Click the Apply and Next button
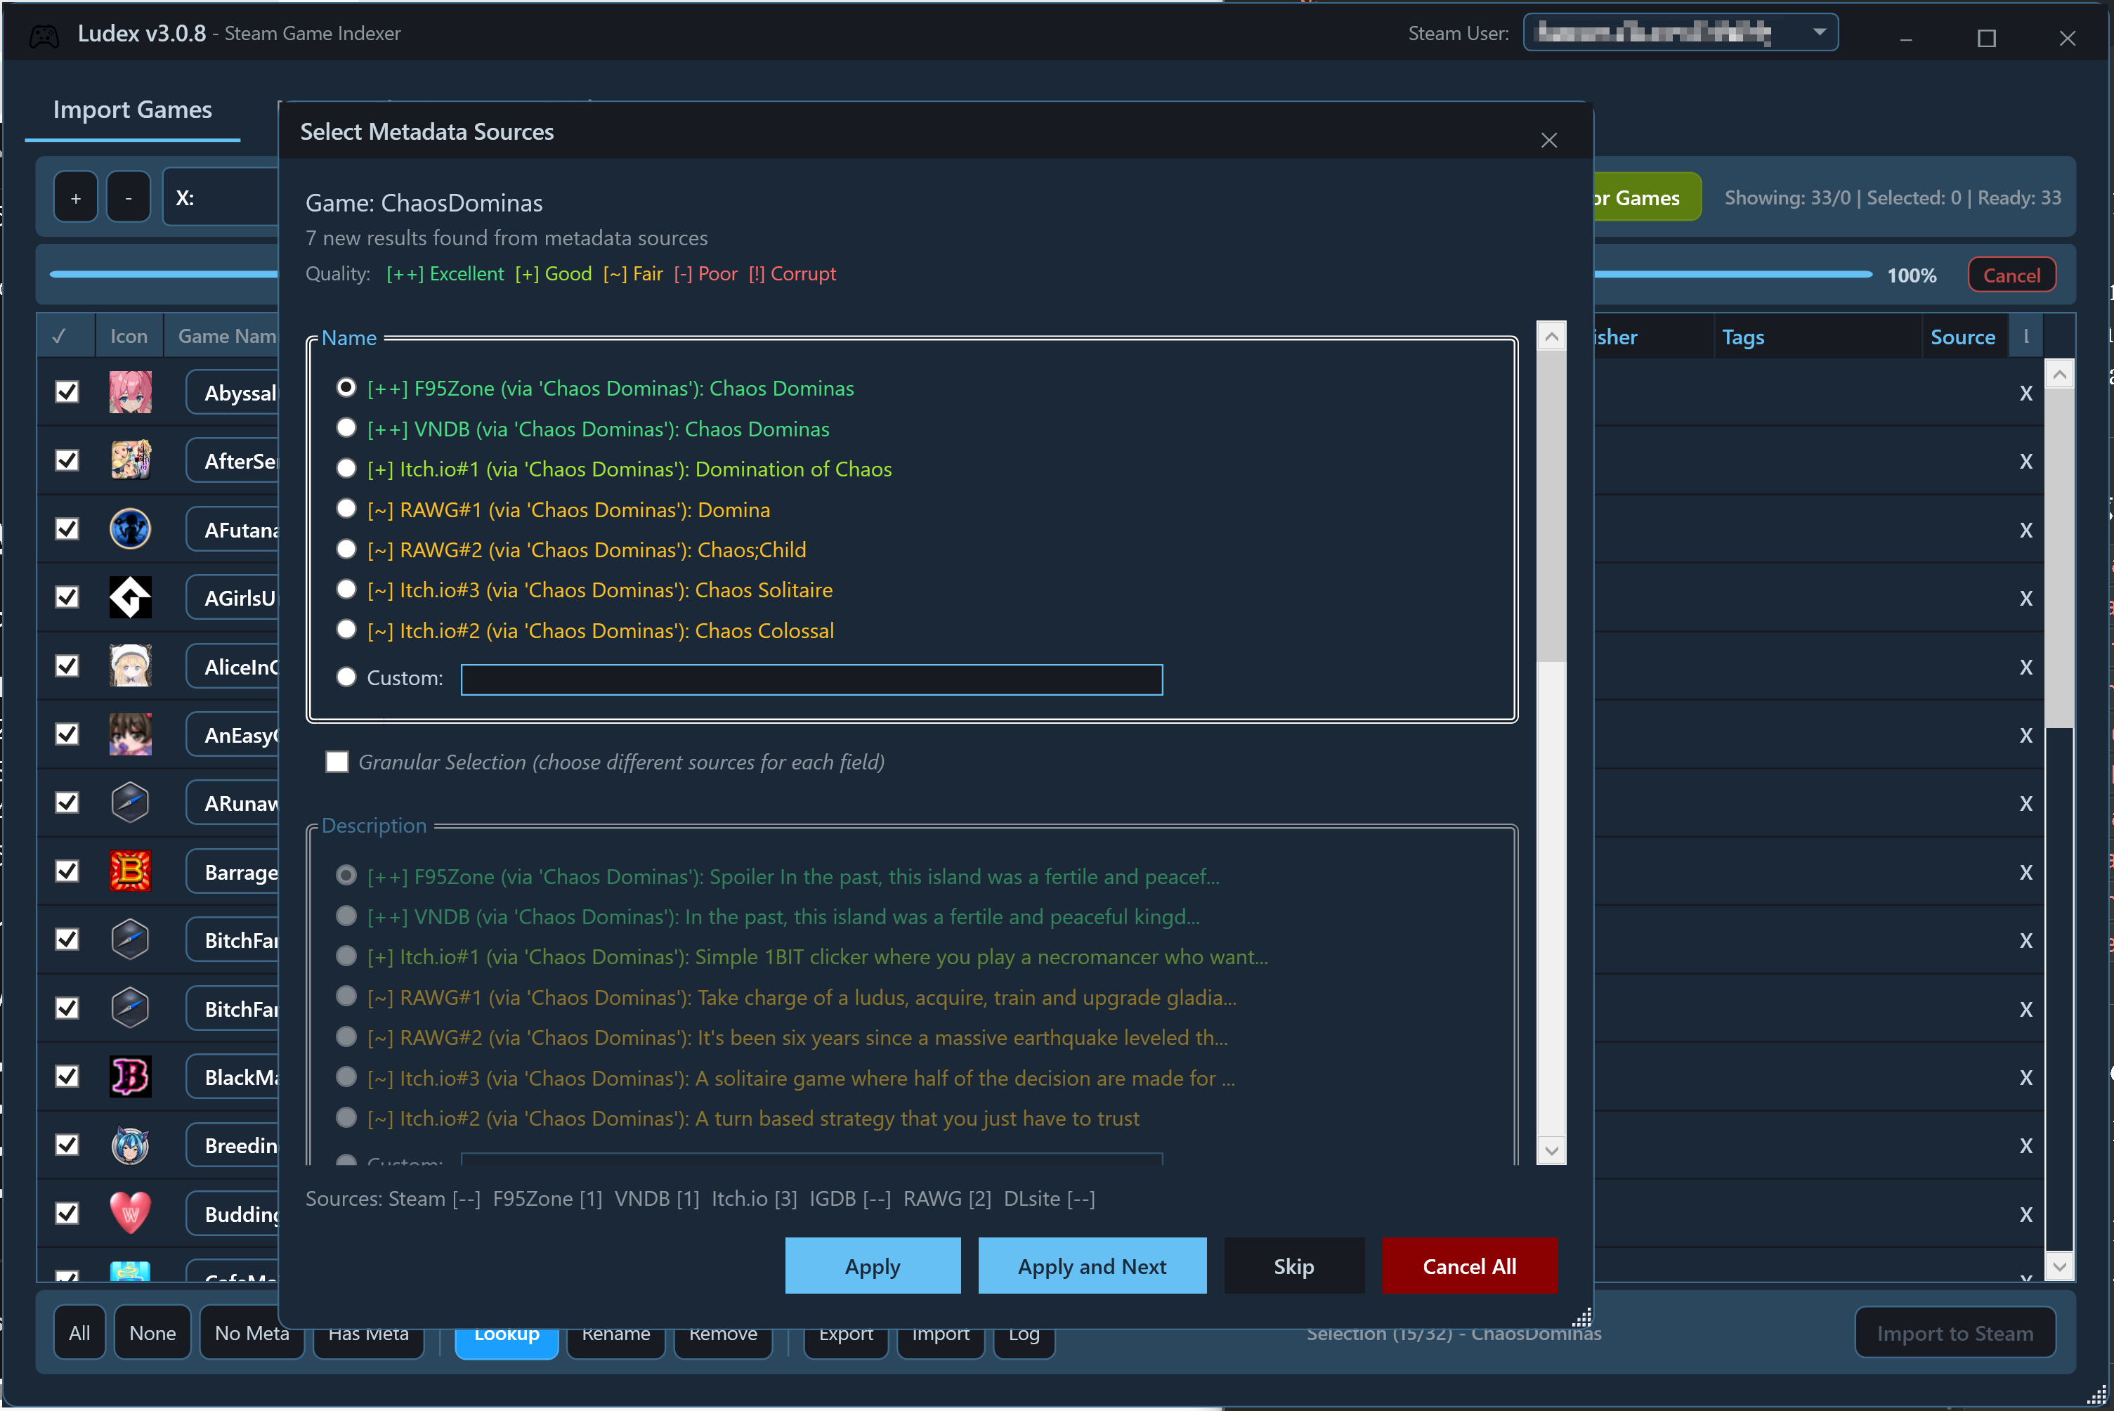The width and height of the screenshot is (2114, 1411). [x=1091, y=1266]
